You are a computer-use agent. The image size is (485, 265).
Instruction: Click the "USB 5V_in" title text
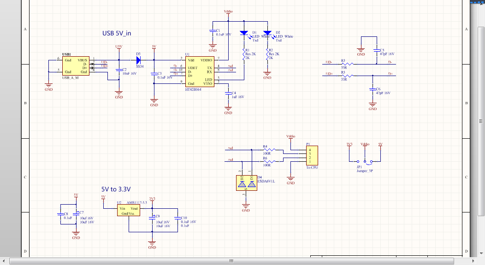[117, 33]
